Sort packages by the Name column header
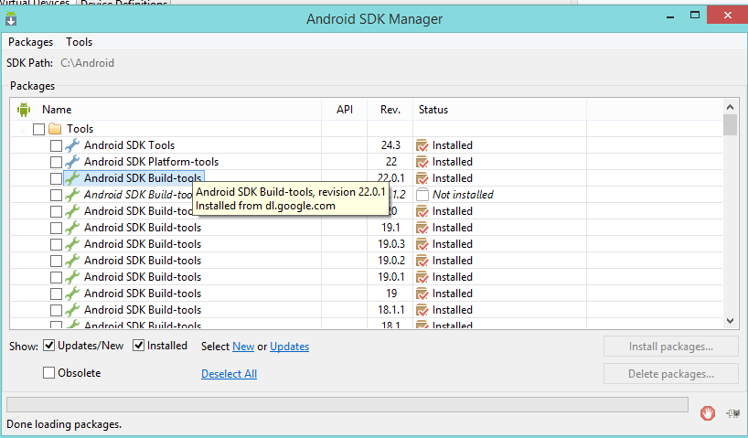 coord(57,110)
